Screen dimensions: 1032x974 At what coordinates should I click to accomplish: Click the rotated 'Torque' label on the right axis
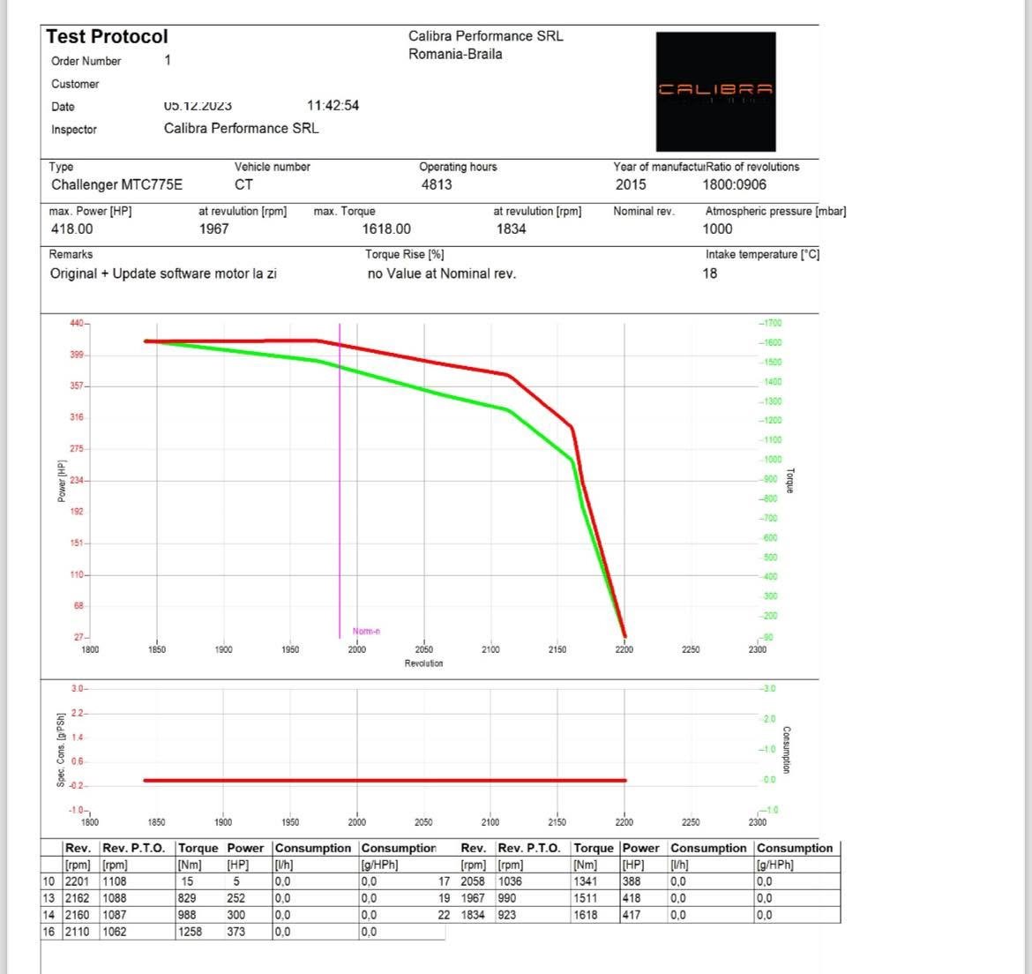tap(790, 481)
